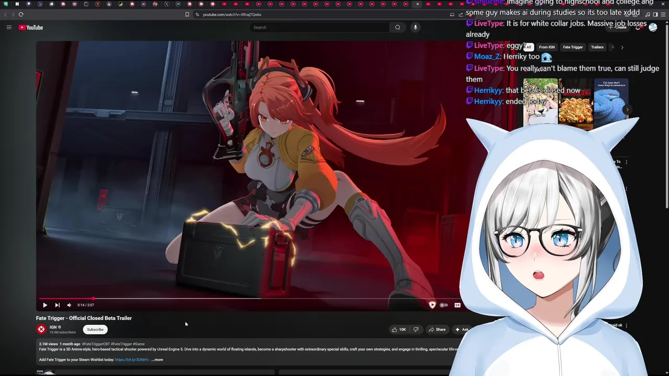
Task: Go forward in the browser
Action: tap(13, 14)
